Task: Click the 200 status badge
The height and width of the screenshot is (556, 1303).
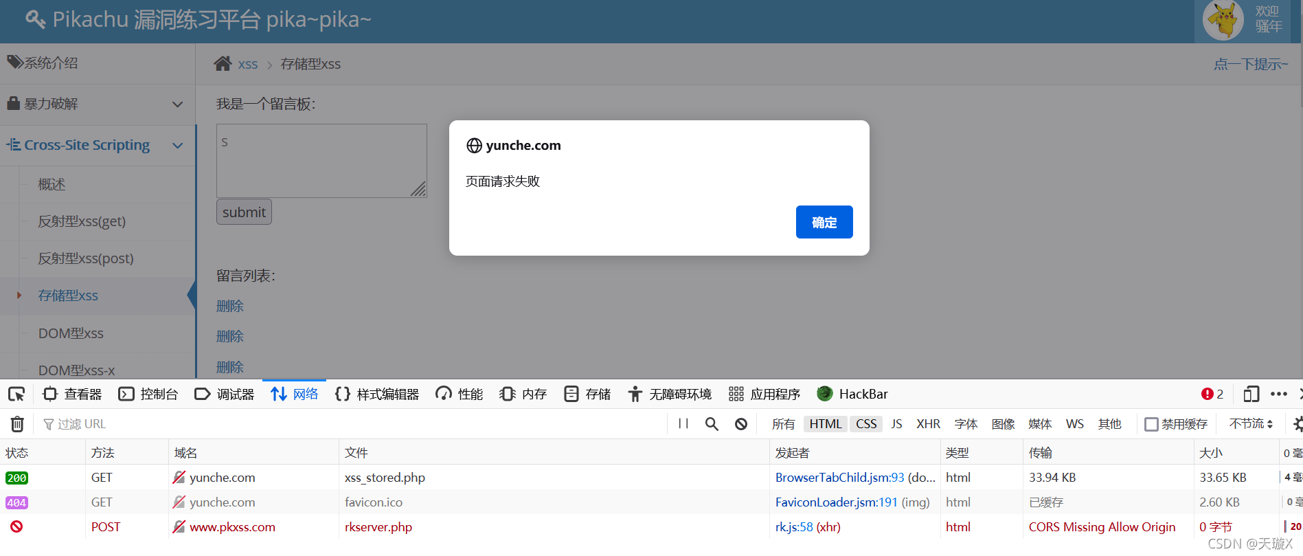Action: point(16,478)
